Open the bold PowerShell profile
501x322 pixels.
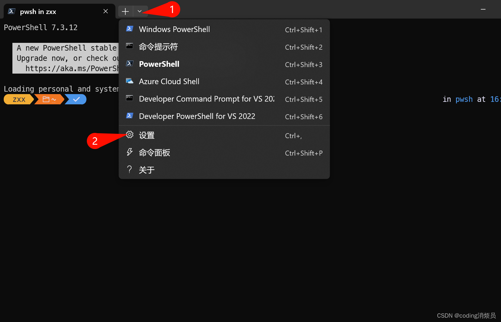(x=224, y=64)
